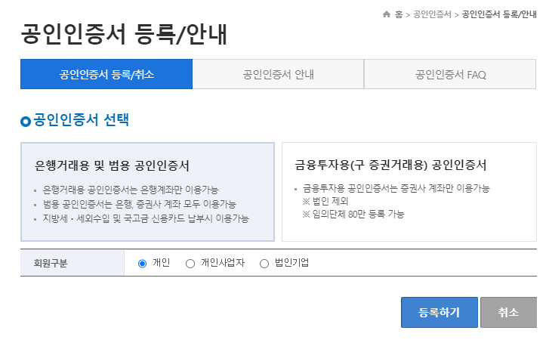Click the 회원구분 label
552x343 pixels.
[51, 263]
